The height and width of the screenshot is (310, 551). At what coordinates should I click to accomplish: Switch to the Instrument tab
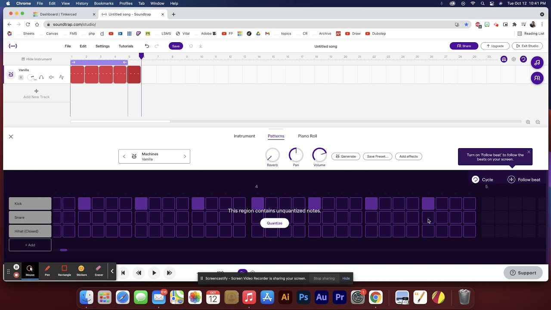245,136
